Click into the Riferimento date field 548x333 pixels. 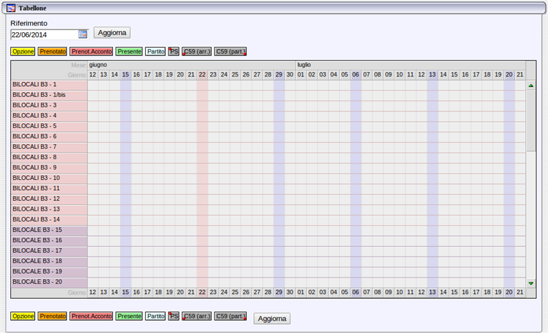[x=44, y=34]
